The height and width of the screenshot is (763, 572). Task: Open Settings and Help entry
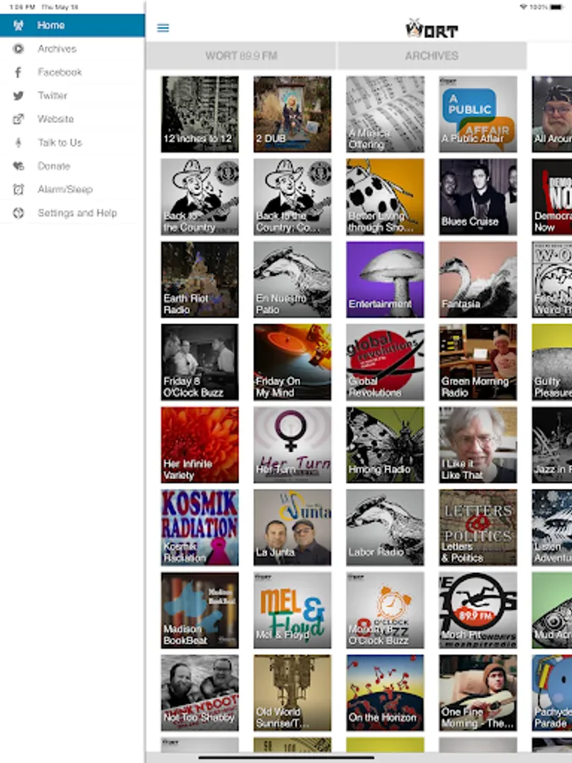73,213
